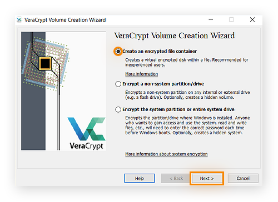Image resolution: width=278 pixels, height=202 pixels.
Task: Open More information link under file container
Action: pos(142,74)
